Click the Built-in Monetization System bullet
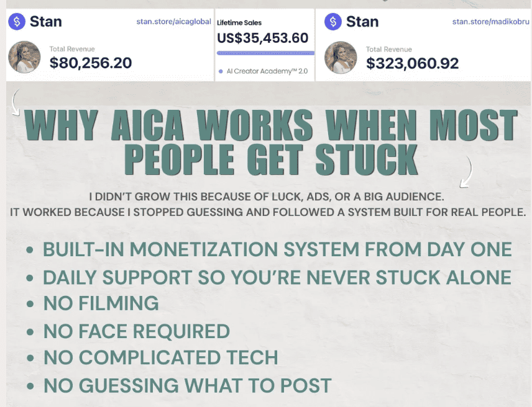532x407 pixels. [x=277, y=249]
